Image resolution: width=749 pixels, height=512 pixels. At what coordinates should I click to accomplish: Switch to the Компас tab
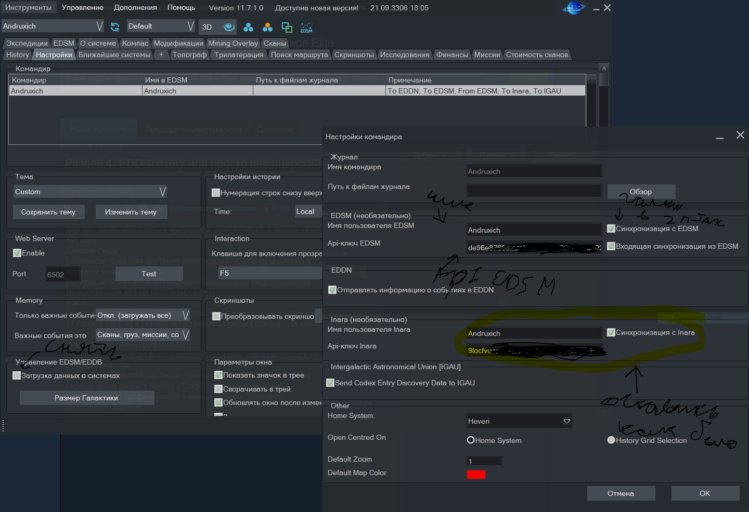point(135,43)
